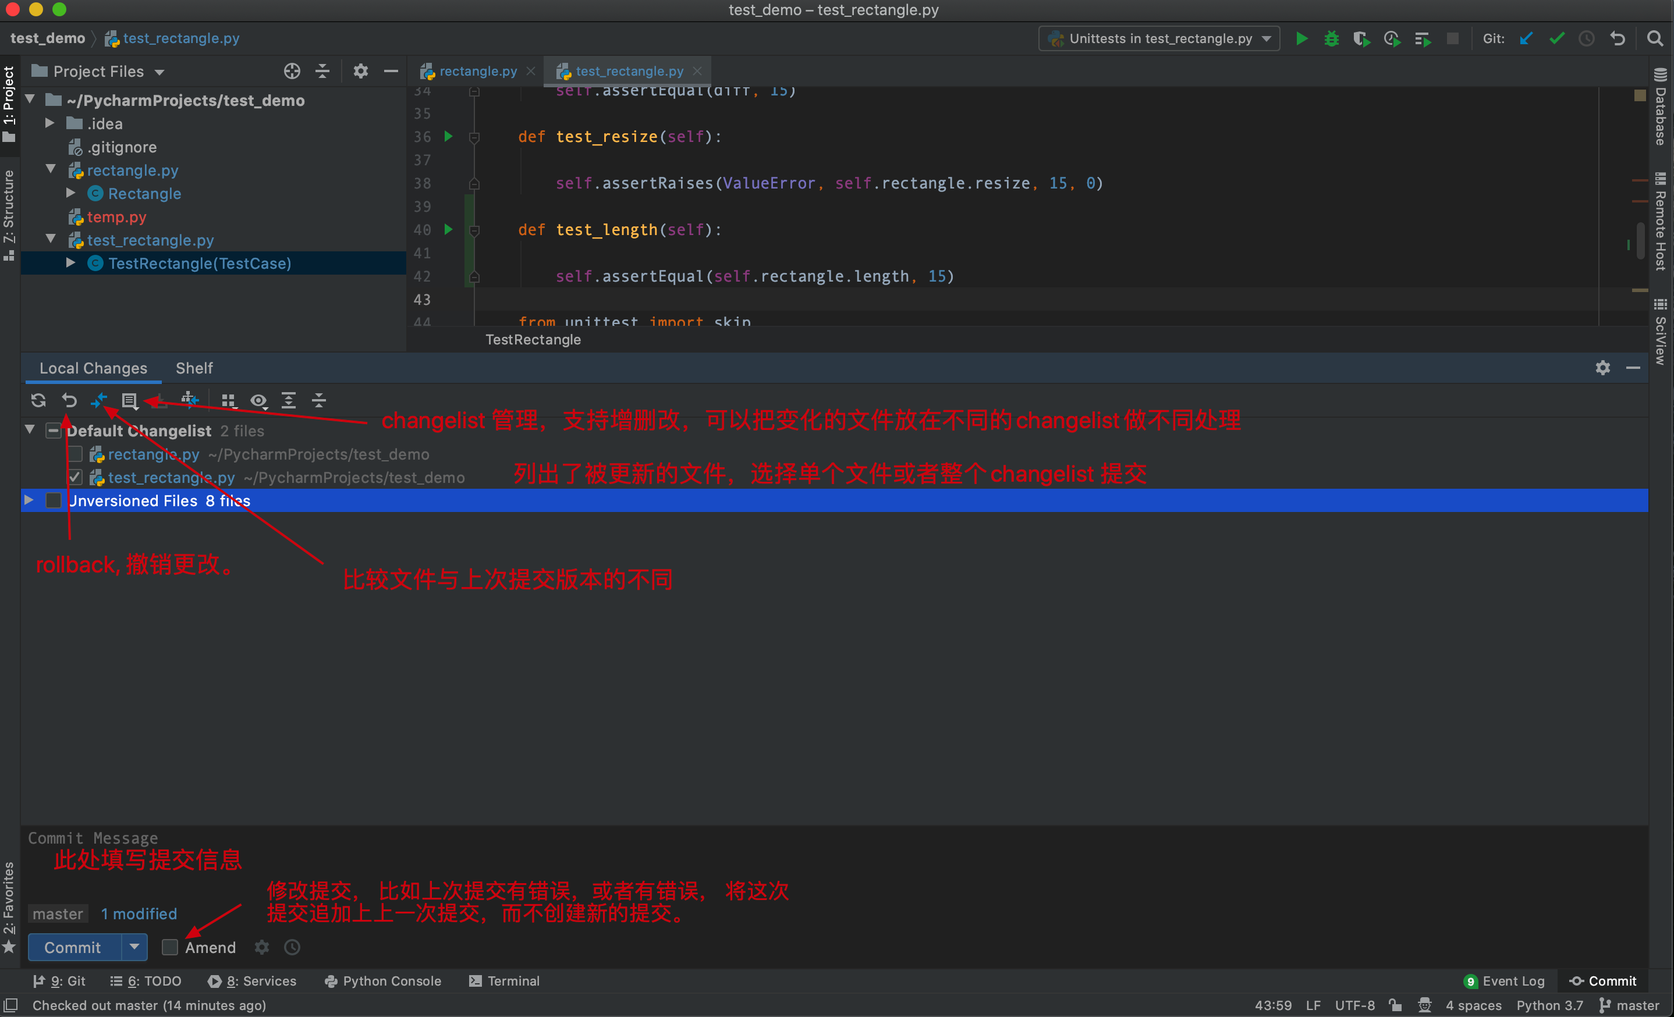Image resolution: width=1674 pixels, height=1017 pixels.
Task: Open the changelists management icon
Action: tap(129, 400)
